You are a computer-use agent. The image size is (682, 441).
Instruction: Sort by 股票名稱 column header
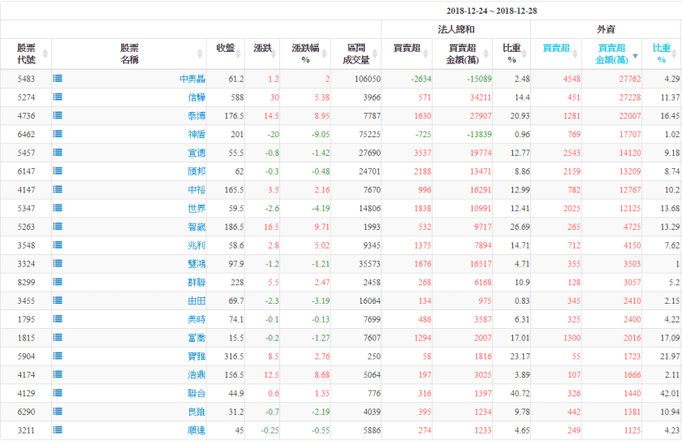[x=129, y=54]
